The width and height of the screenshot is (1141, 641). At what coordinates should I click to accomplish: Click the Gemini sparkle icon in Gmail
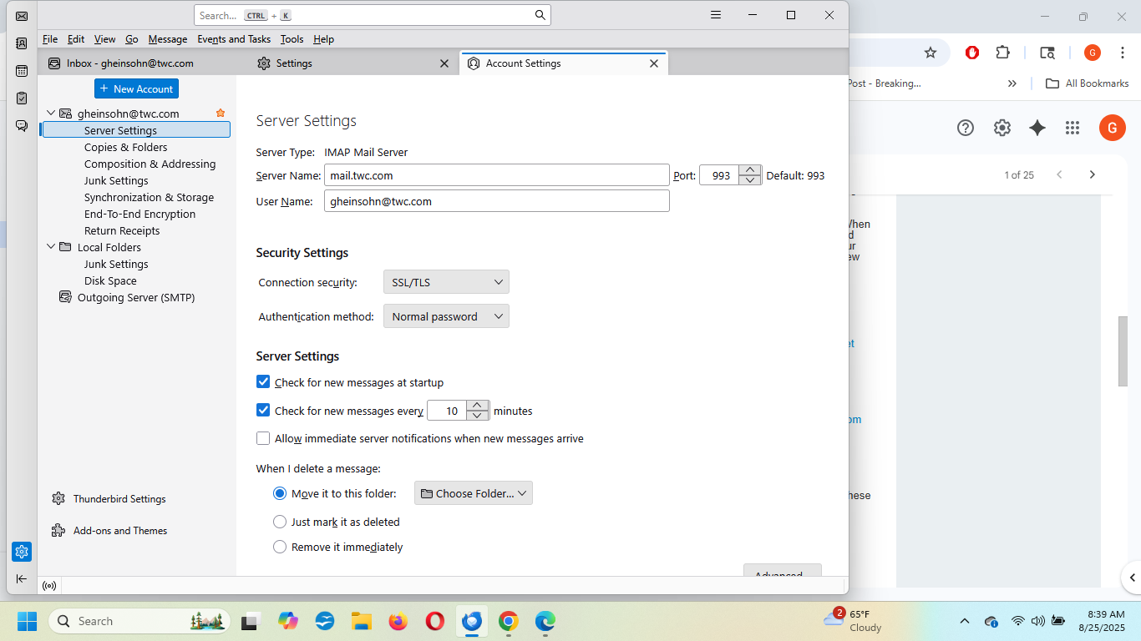pos(1037,128)
